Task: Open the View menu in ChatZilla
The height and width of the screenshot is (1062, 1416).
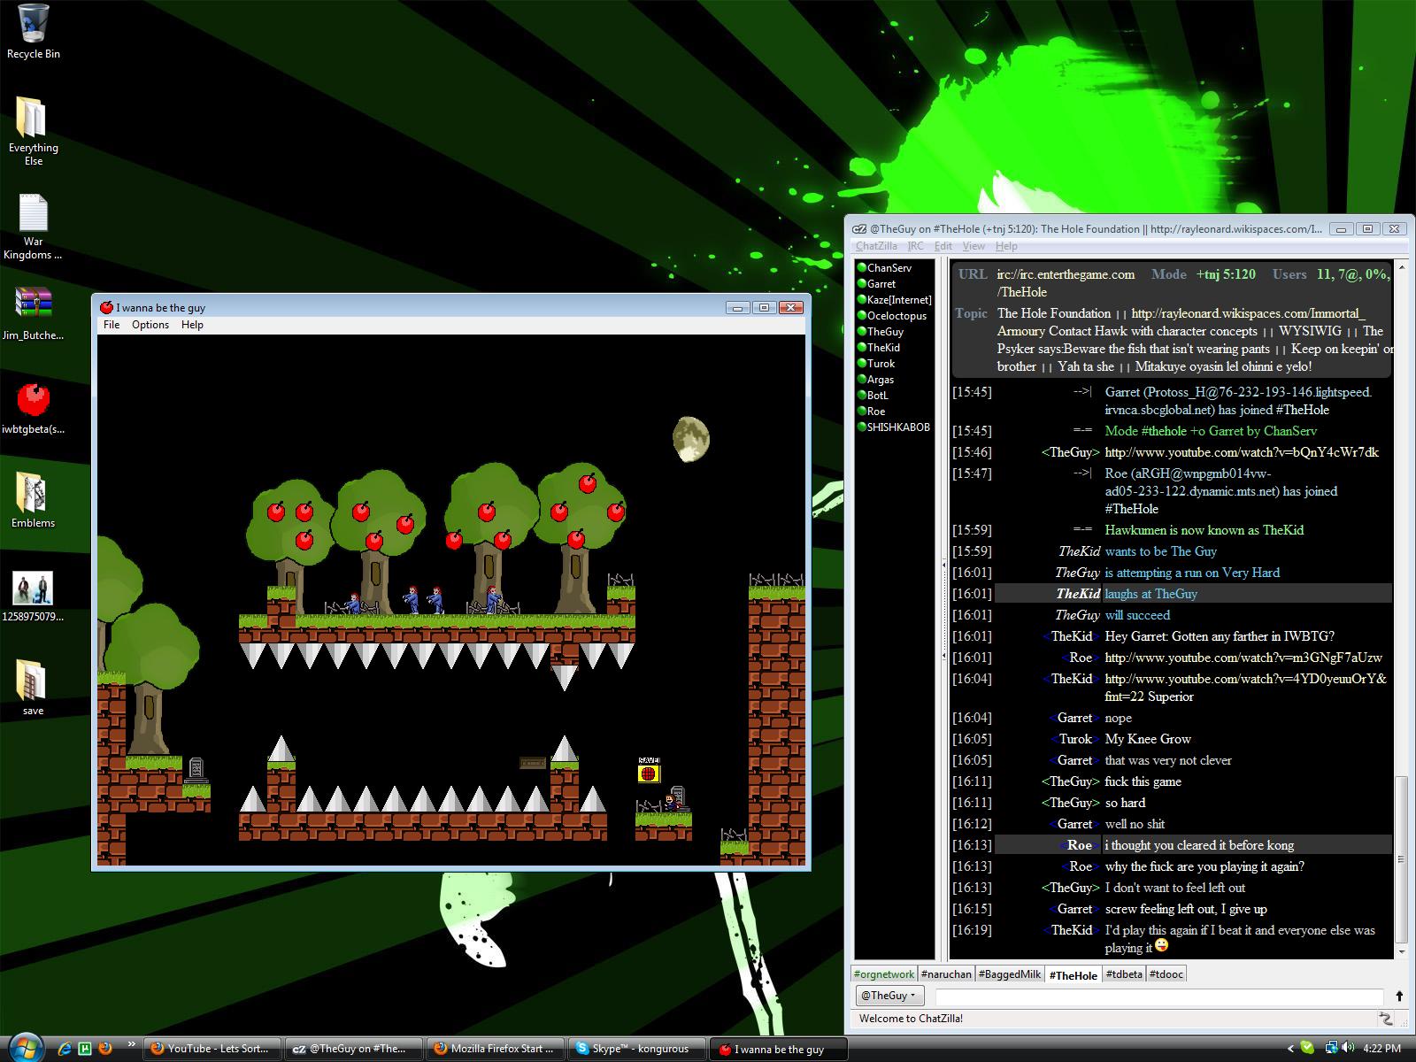Action: point(973,246)
